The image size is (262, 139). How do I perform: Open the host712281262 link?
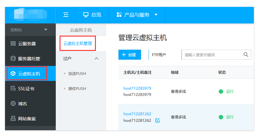[137, 114]
